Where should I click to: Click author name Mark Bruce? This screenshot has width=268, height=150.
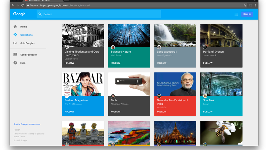point(116,55)
